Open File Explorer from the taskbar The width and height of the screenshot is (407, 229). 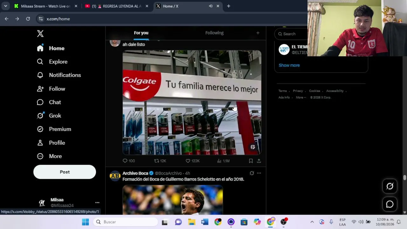(191, 222)
